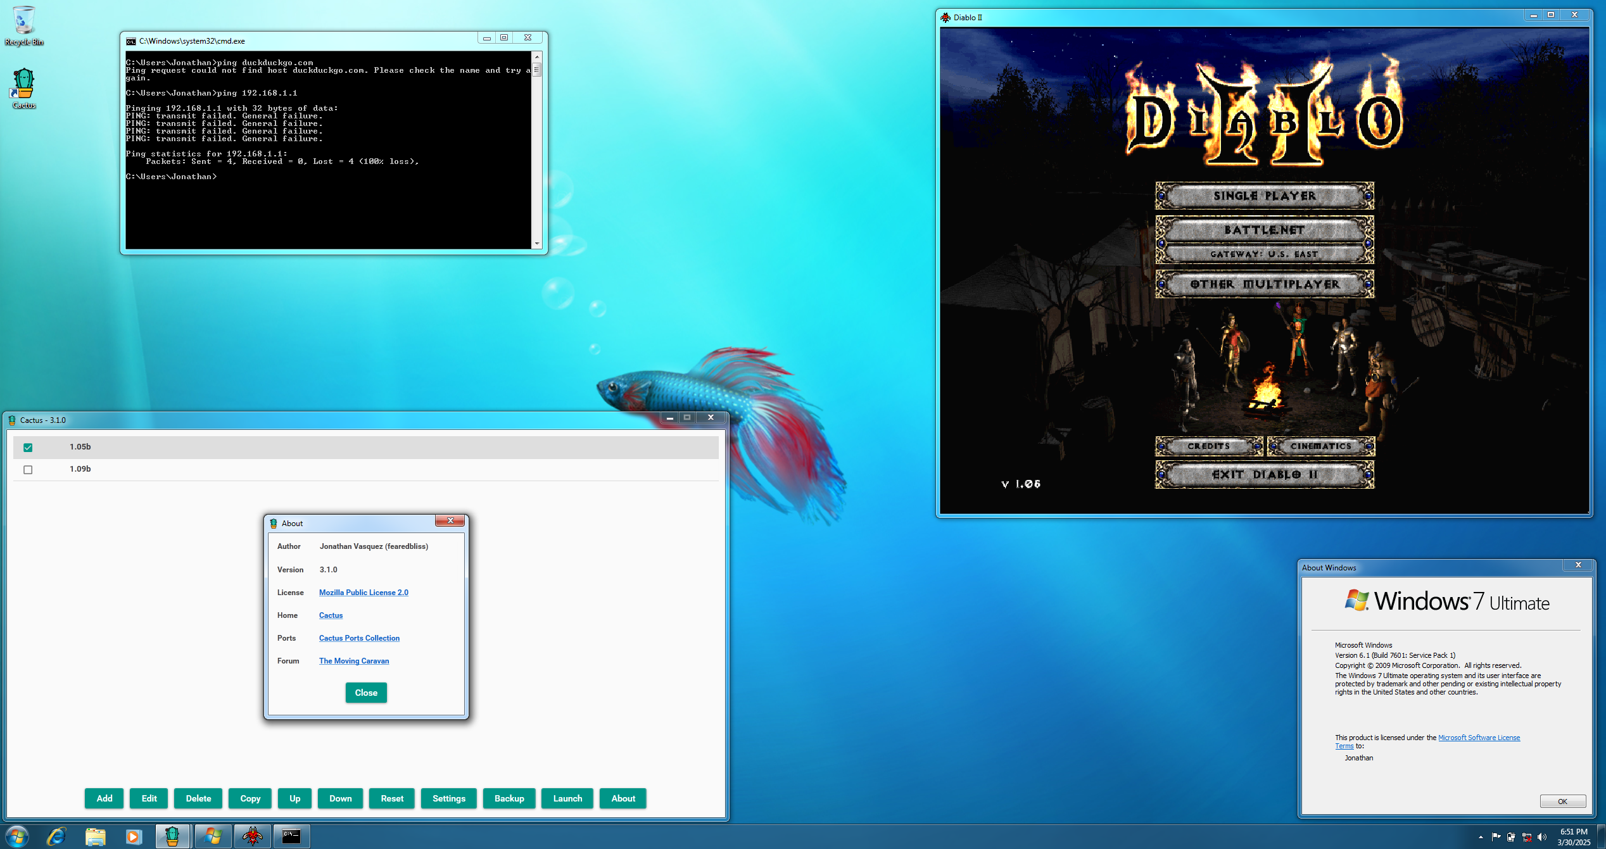Click the volume speaker tray icon
1606x849 pixels.
(x=1541, y=837)
